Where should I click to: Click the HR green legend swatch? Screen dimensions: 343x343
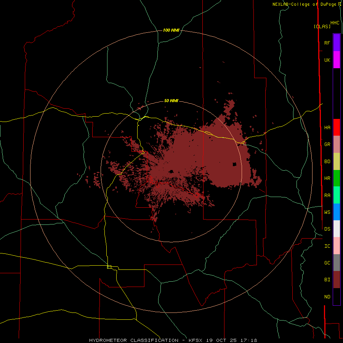tap(337, 178)
